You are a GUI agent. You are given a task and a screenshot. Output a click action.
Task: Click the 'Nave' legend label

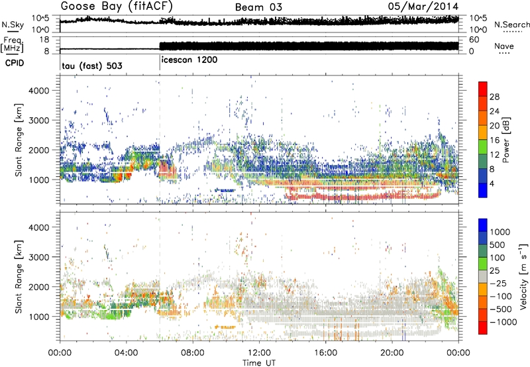pos(504,46)
